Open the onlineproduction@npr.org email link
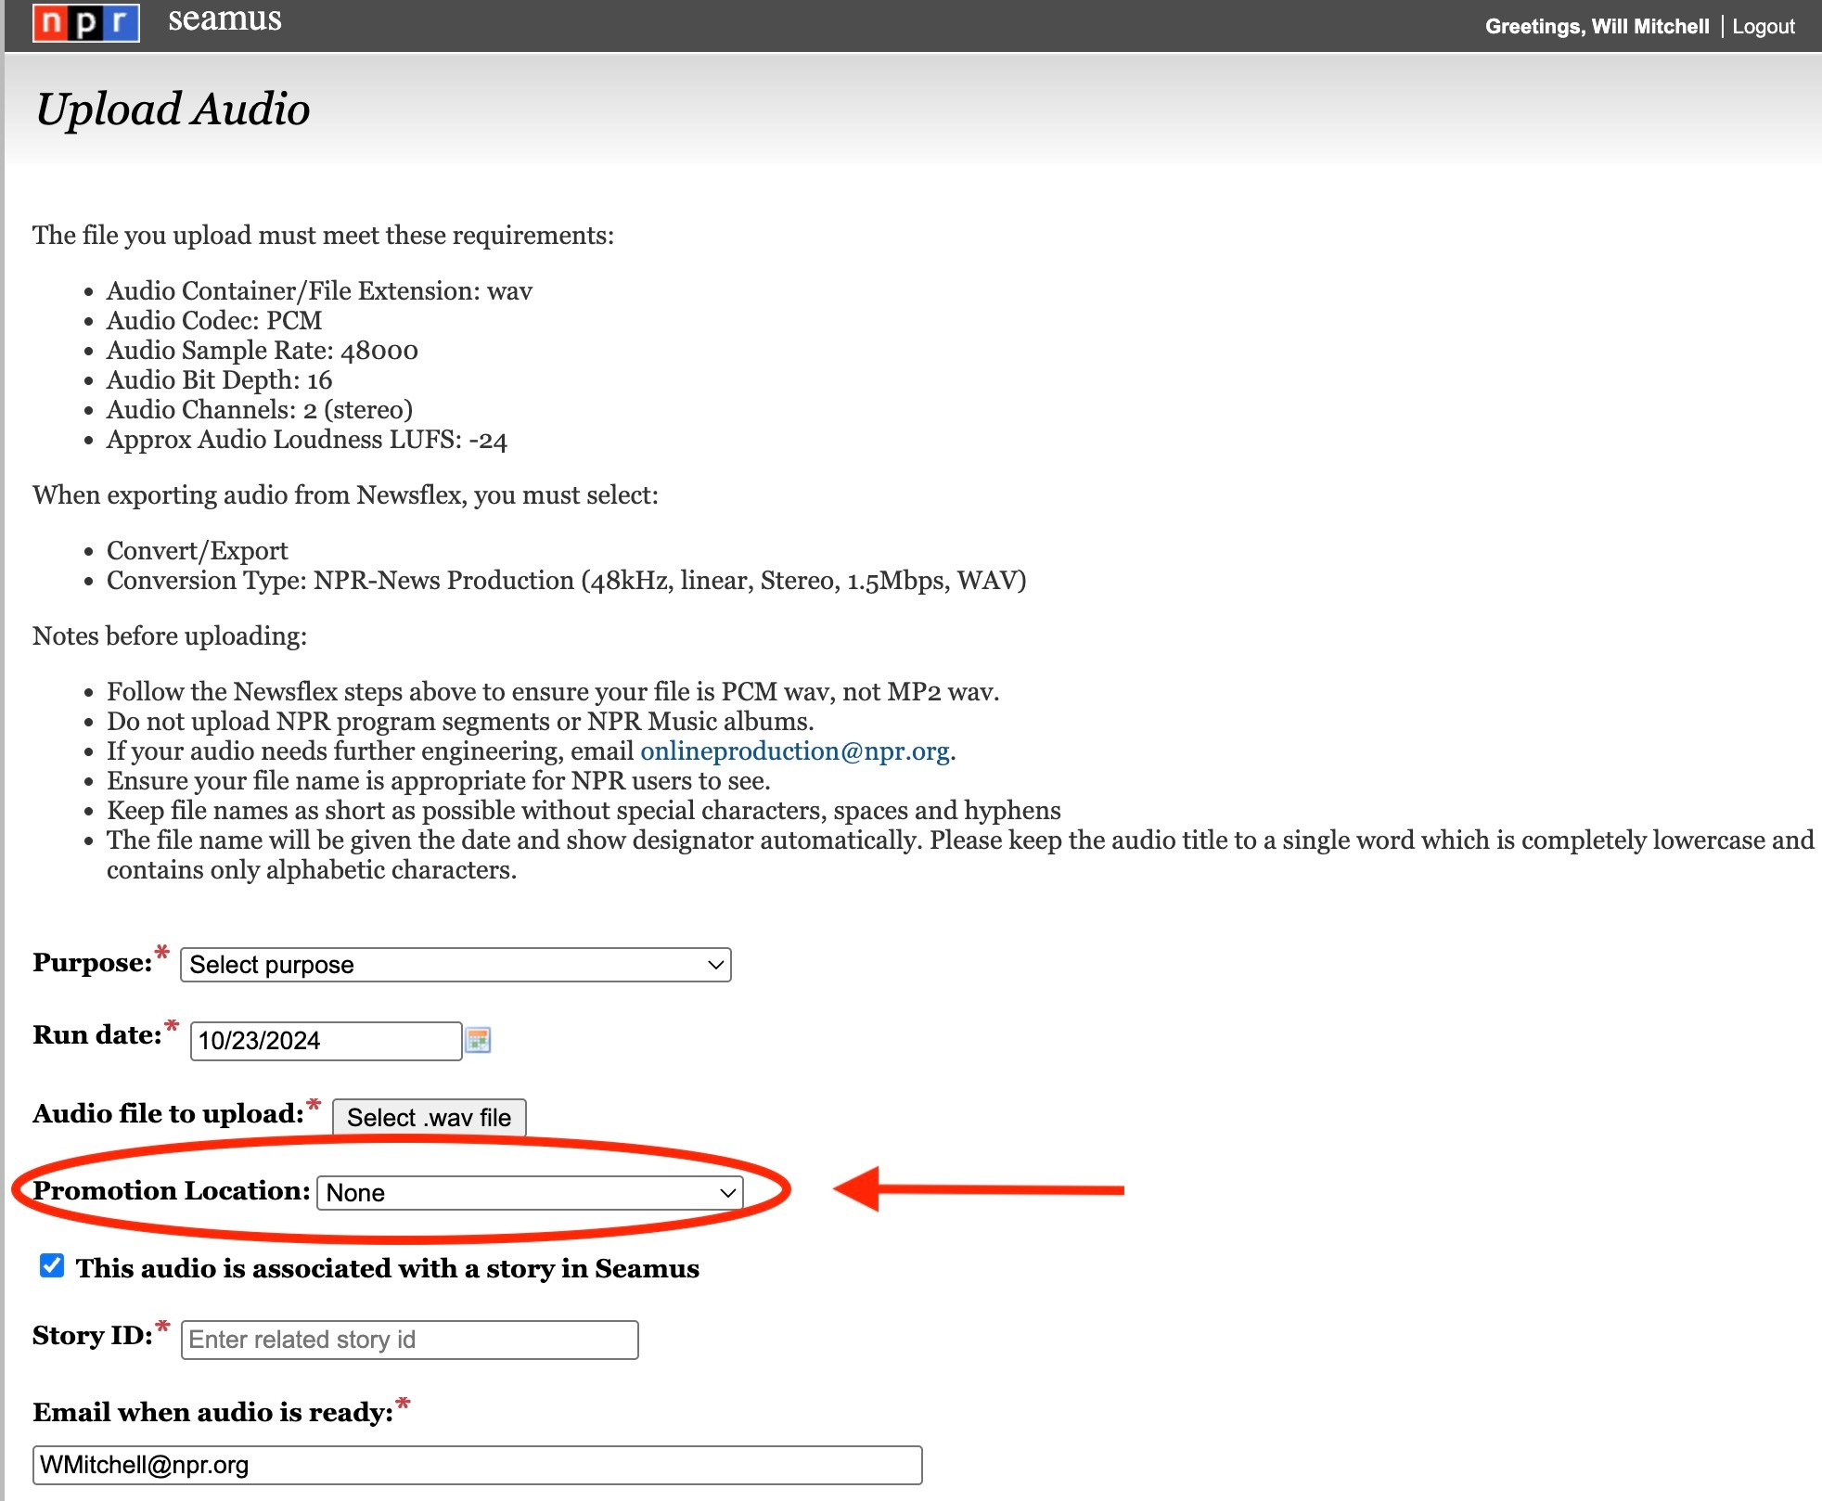Image resolution: width=1822 pixels, height=1501 pixels. (795, 750)
